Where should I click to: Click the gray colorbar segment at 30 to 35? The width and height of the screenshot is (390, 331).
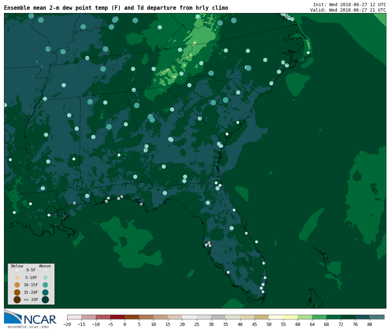tap(218, 317)
